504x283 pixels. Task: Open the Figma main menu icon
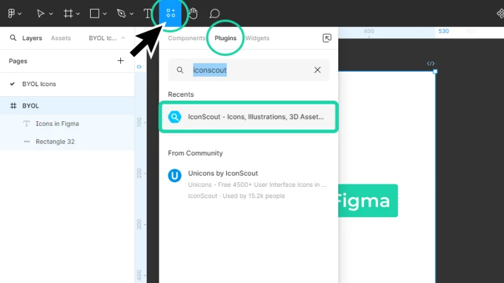11,13
